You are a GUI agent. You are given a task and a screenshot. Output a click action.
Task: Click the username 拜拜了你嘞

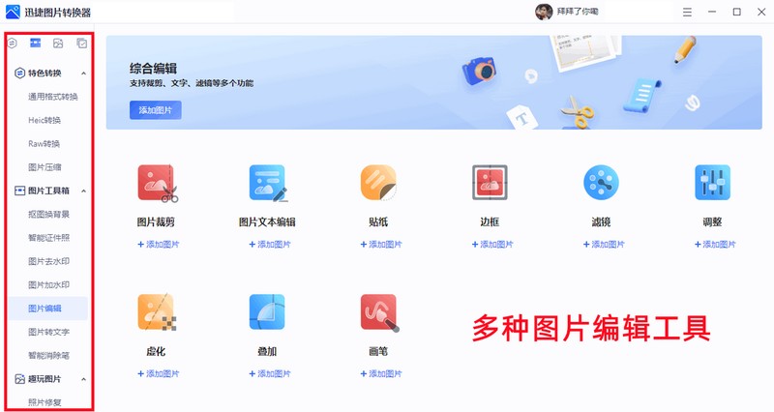[578, 12]
